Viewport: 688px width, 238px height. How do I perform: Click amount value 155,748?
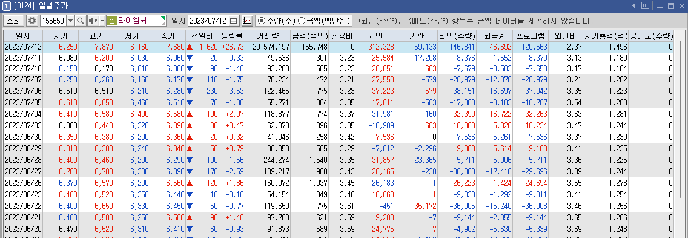314,47
